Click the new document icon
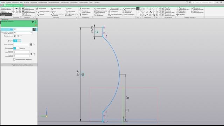This screenshot has height=126, width=224. (13, 9)
